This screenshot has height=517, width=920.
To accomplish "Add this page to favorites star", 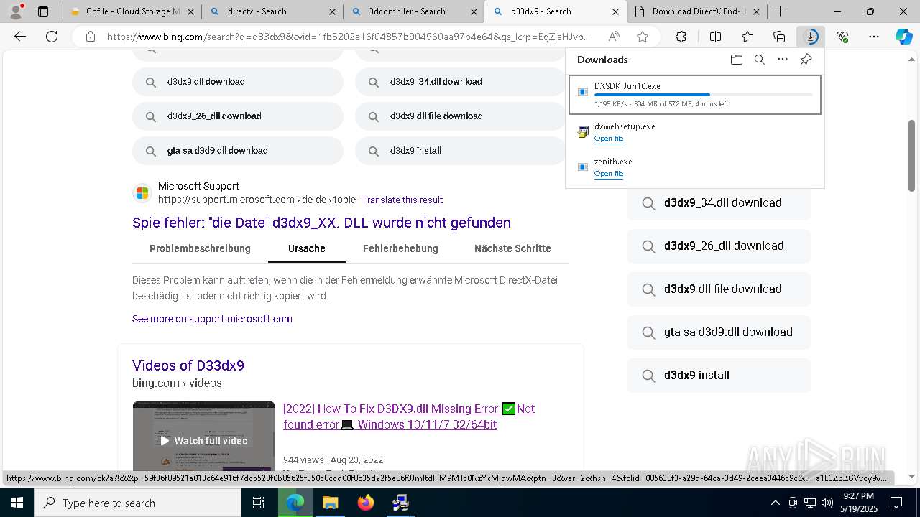I will point(643,37).
